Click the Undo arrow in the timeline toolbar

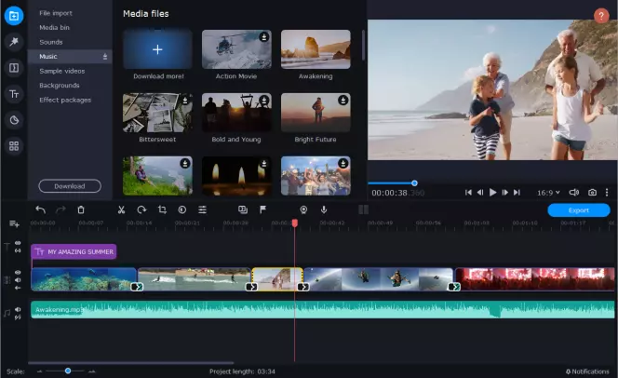pyautogui.click(x=40, y=209)
